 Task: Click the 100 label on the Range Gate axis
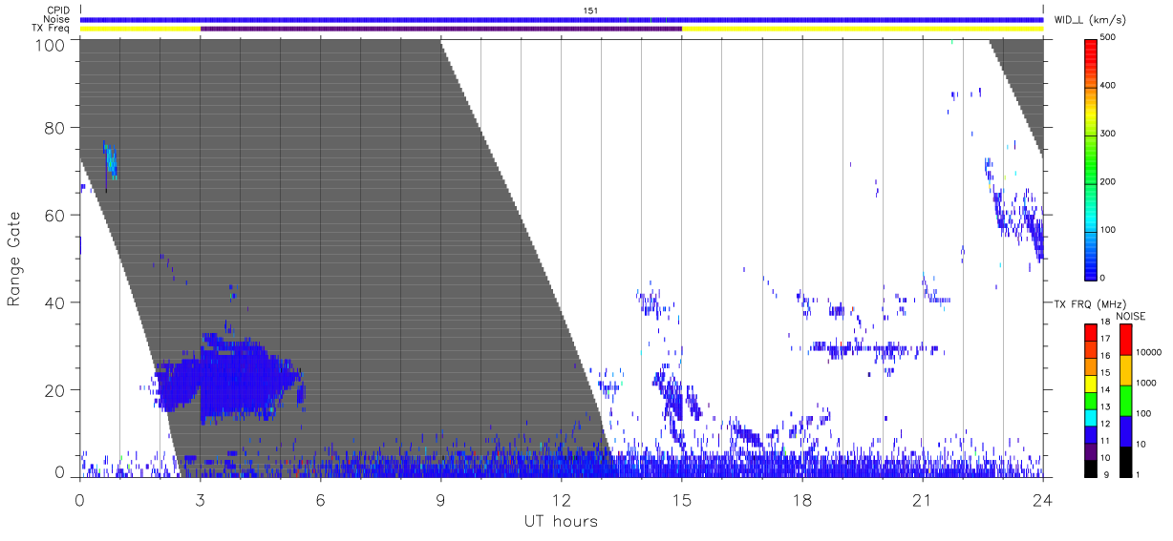[x=52, y=45]
